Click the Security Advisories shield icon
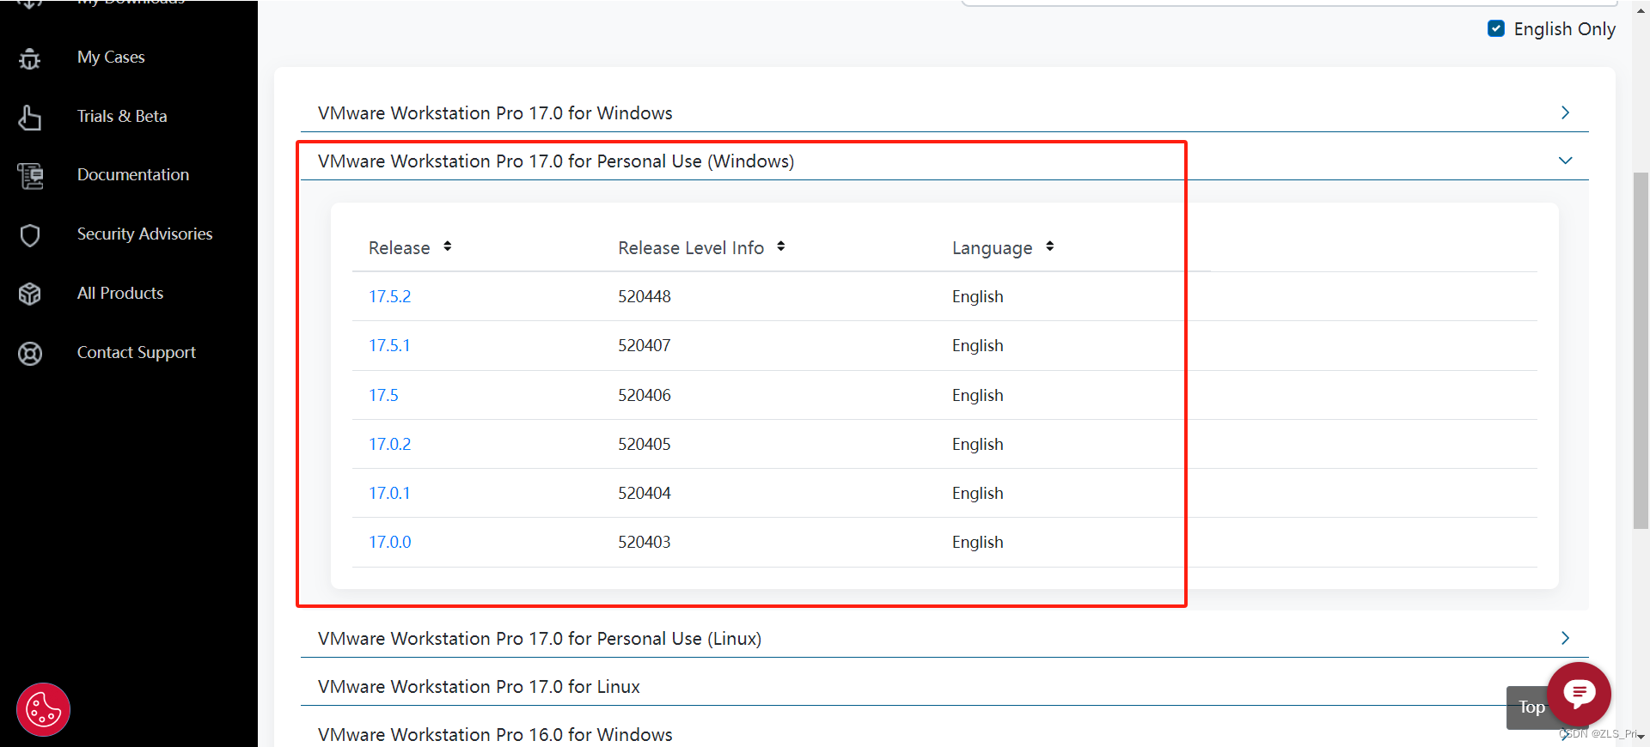 [x=30, y=235]
